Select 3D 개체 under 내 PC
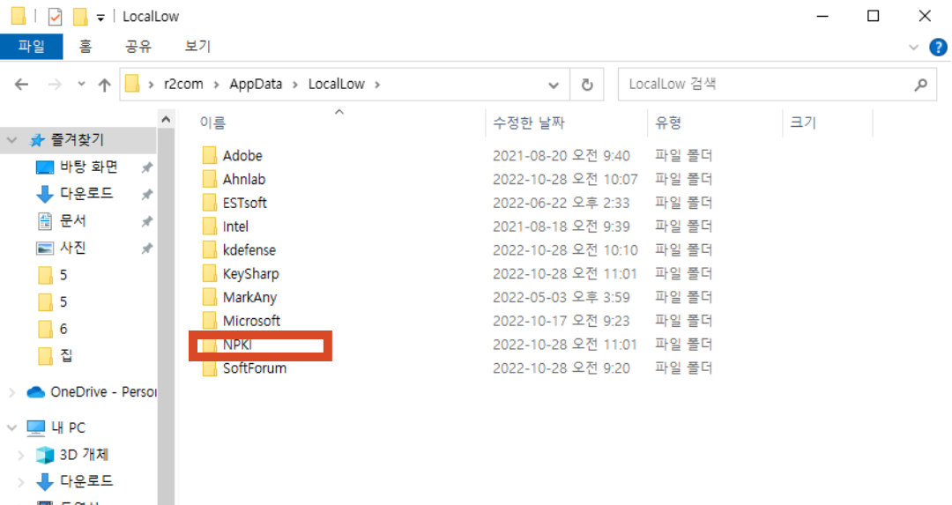Viewport: 952px width, 505px height. point(84,455)
